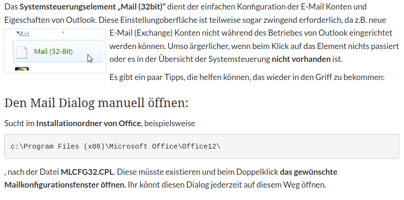
Task: Click the mouse cursor arrow in the thumbnail
Action: pyautogui.click(x=90, y=59)
